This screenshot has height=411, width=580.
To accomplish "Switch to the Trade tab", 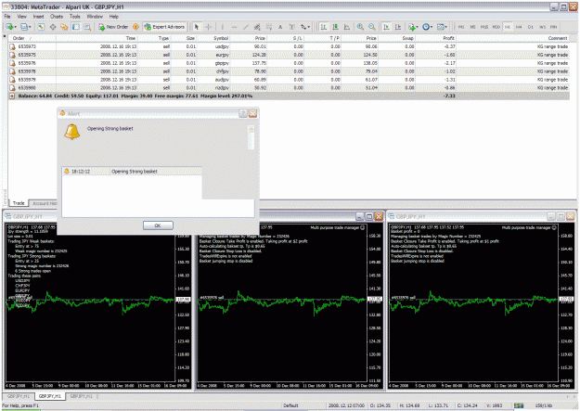I will [x=19, y=203].
